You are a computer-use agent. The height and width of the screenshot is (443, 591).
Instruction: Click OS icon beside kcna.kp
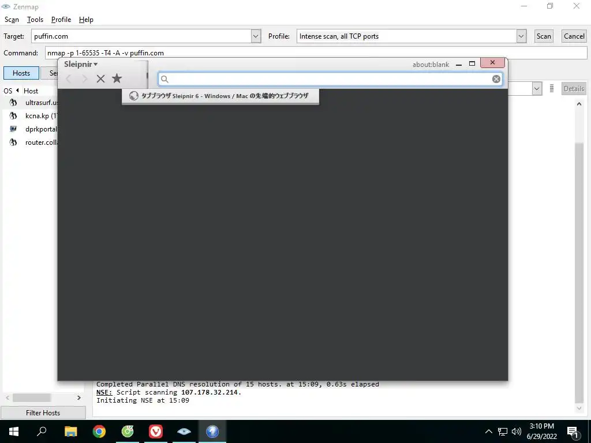pyautogui.click(x=13, y=115)
